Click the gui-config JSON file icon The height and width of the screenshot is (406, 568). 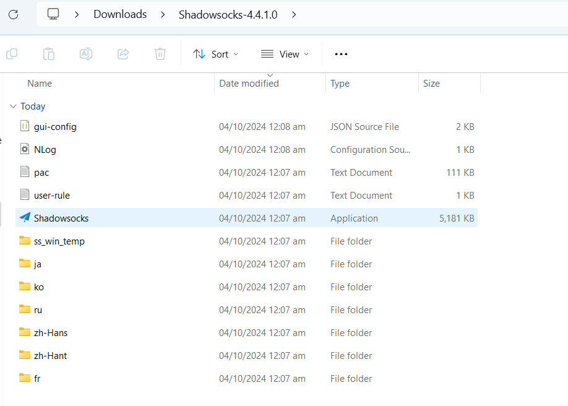click(25, 126)
